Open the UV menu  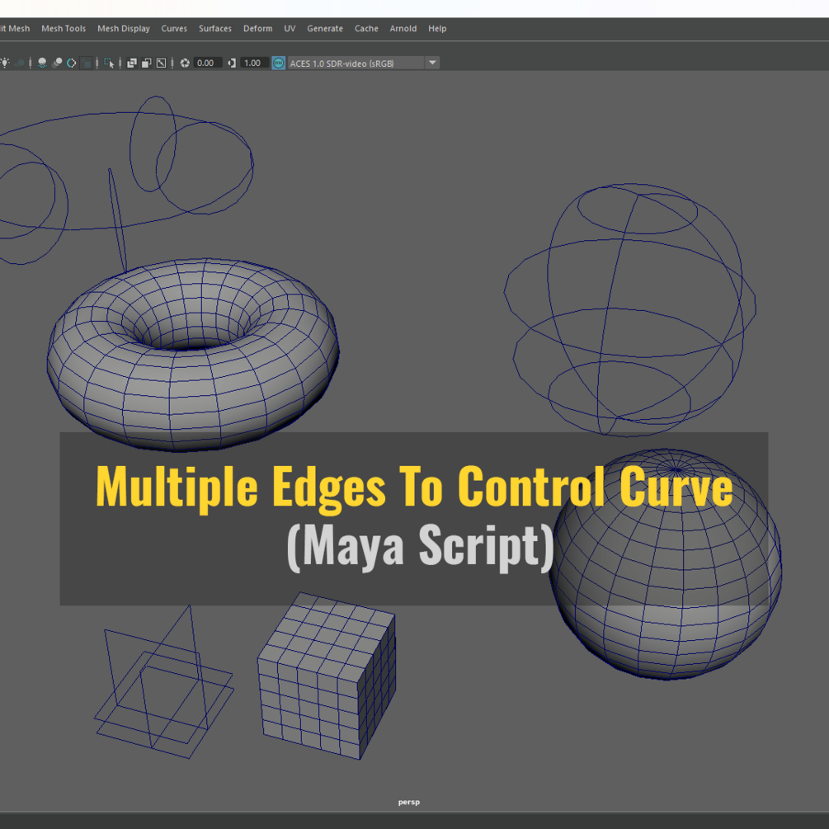[290, 29]
